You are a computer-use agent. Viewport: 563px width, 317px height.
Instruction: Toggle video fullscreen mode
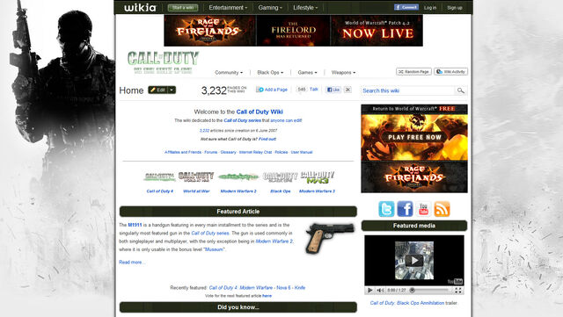pos(458,290)
